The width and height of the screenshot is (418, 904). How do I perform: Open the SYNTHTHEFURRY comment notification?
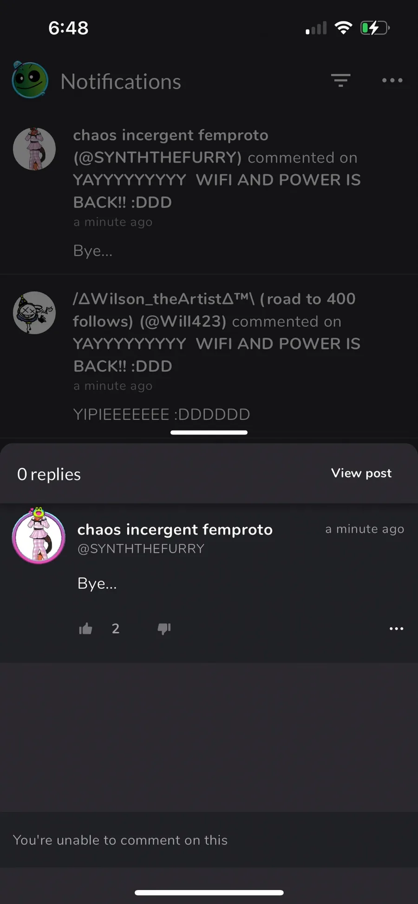click(x=209, y=193)
